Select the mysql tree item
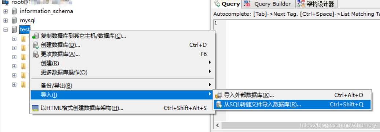380x132 pixels. coord(27,20)
